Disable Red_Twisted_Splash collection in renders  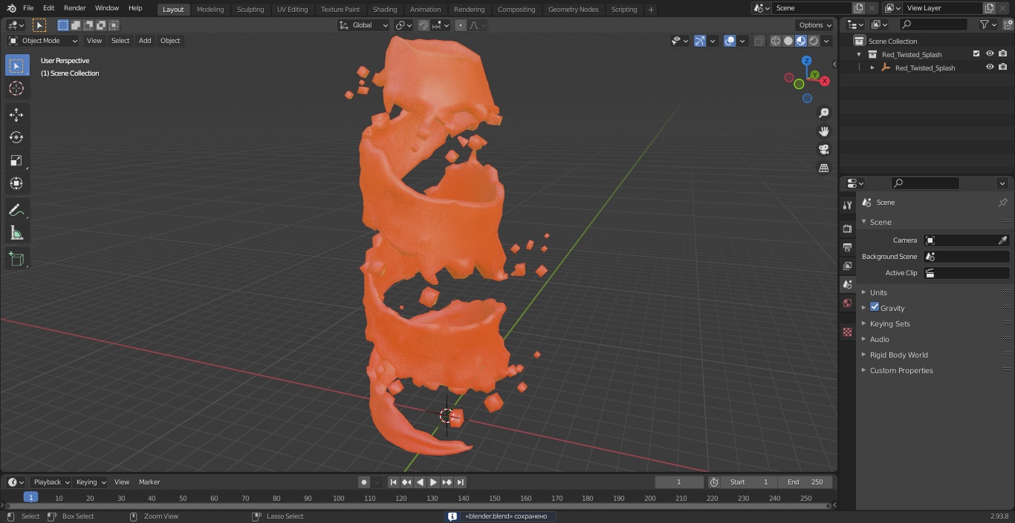[x=1003, y=54]
